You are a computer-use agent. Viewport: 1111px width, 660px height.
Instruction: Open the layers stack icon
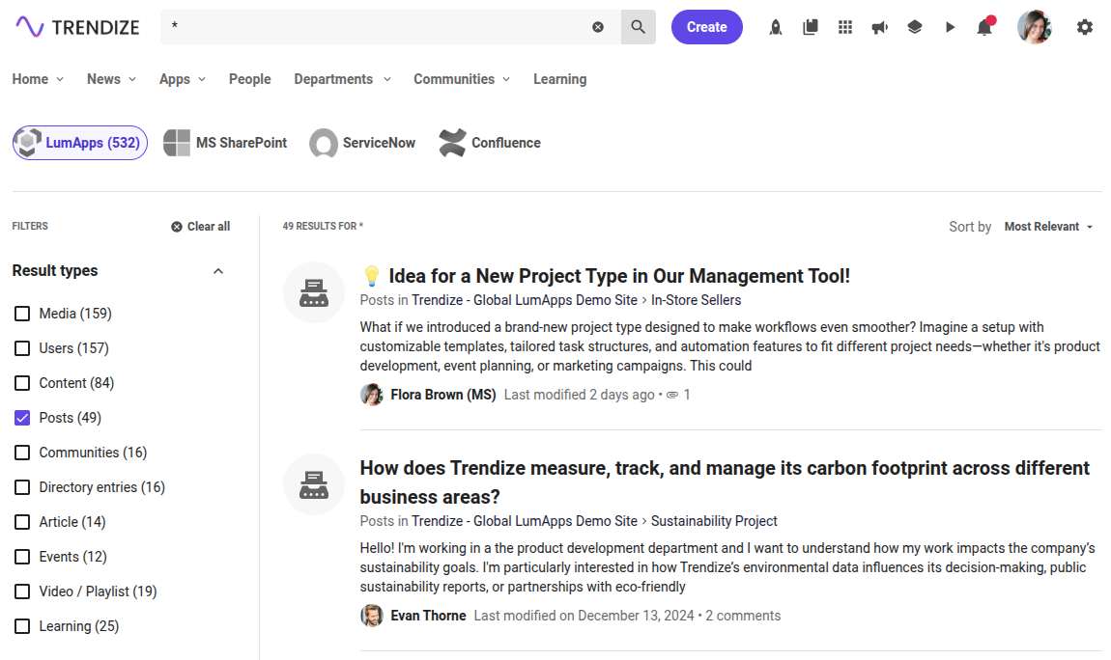click(x=915, y=27)
